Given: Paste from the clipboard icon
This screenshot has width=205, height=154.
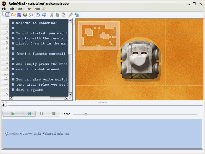Looking at the screenshot, I should (x=63, y=15).
